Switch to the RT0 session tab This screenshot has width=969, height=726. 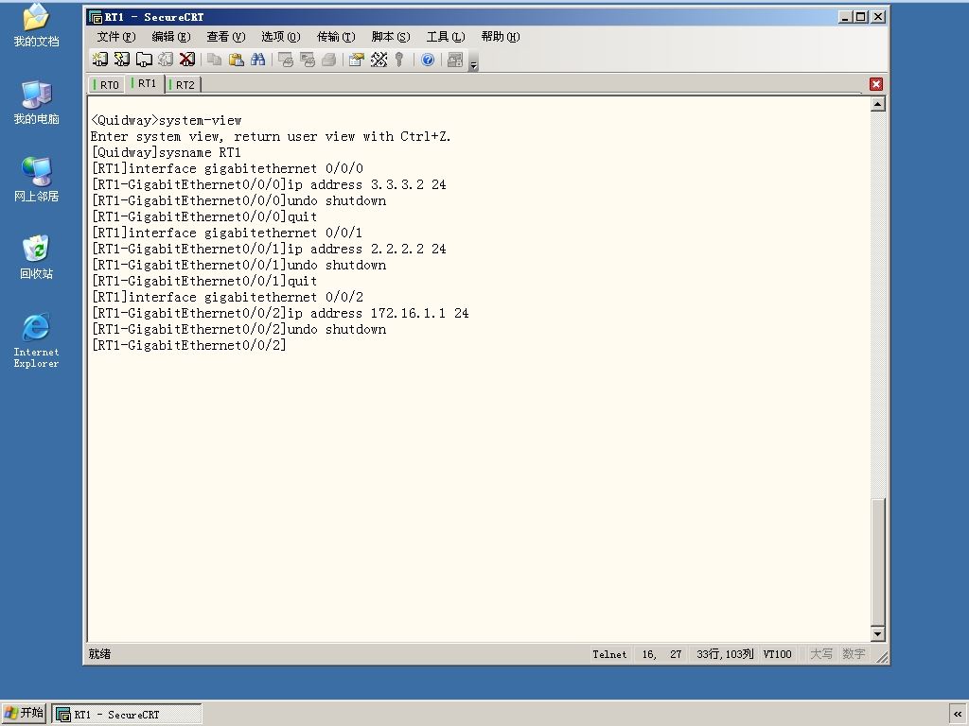click(106, 84)
